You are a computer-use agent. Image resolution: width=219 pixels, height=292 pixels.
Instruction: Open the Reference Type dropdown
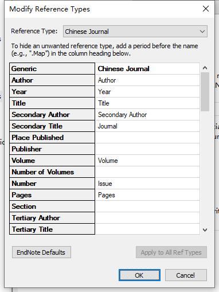[135, 32]
